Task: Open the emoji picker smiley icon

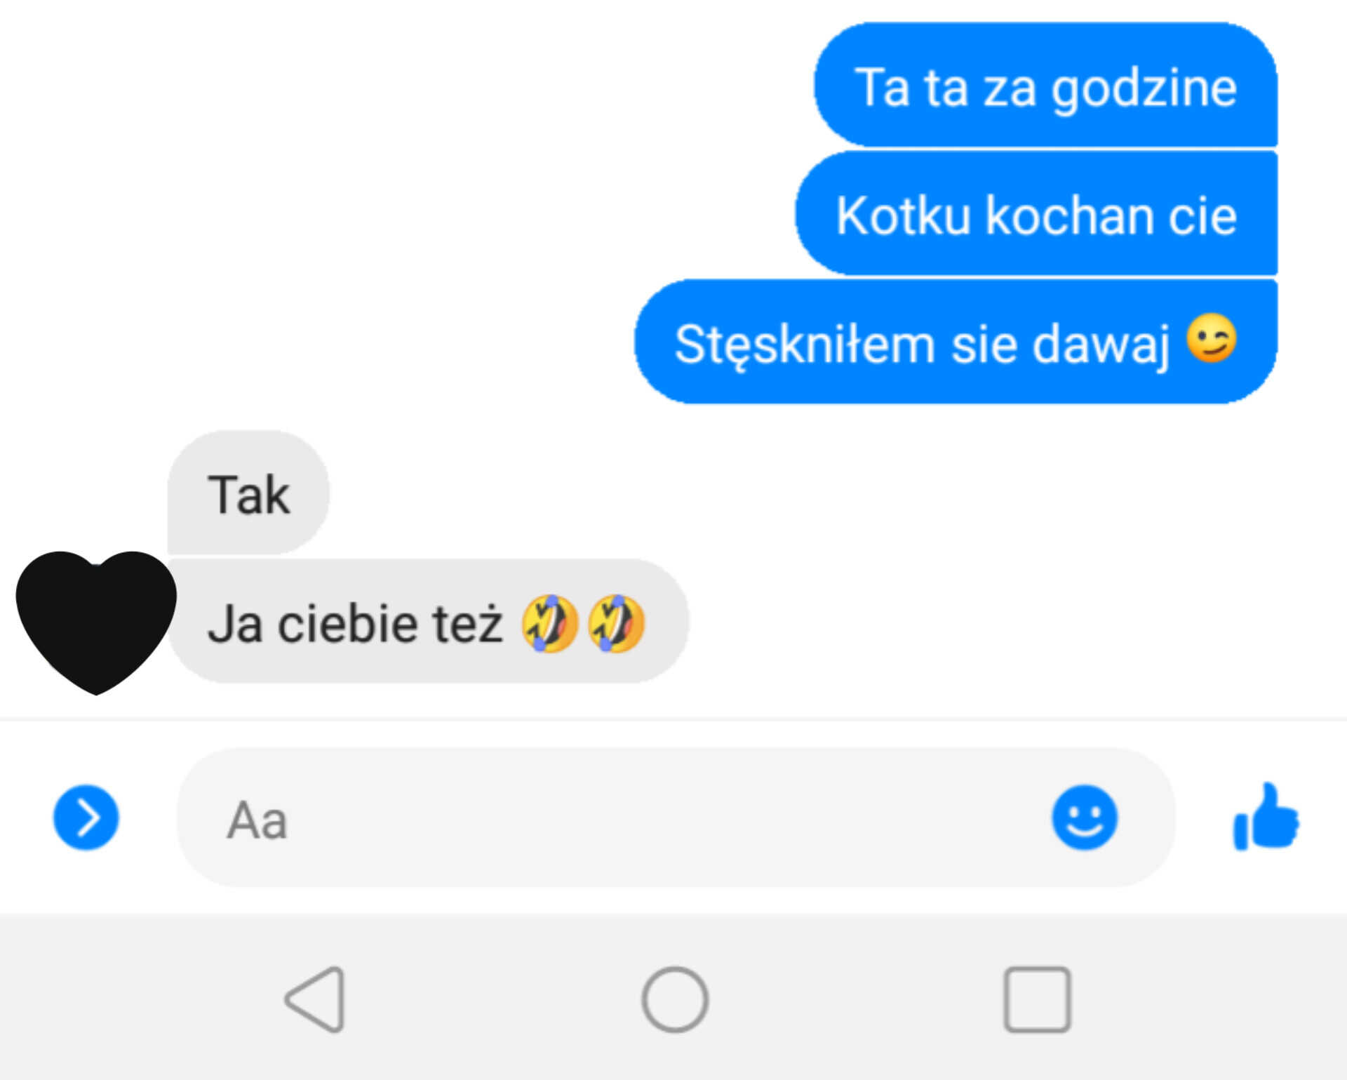Action: [x=1084, y=818]
